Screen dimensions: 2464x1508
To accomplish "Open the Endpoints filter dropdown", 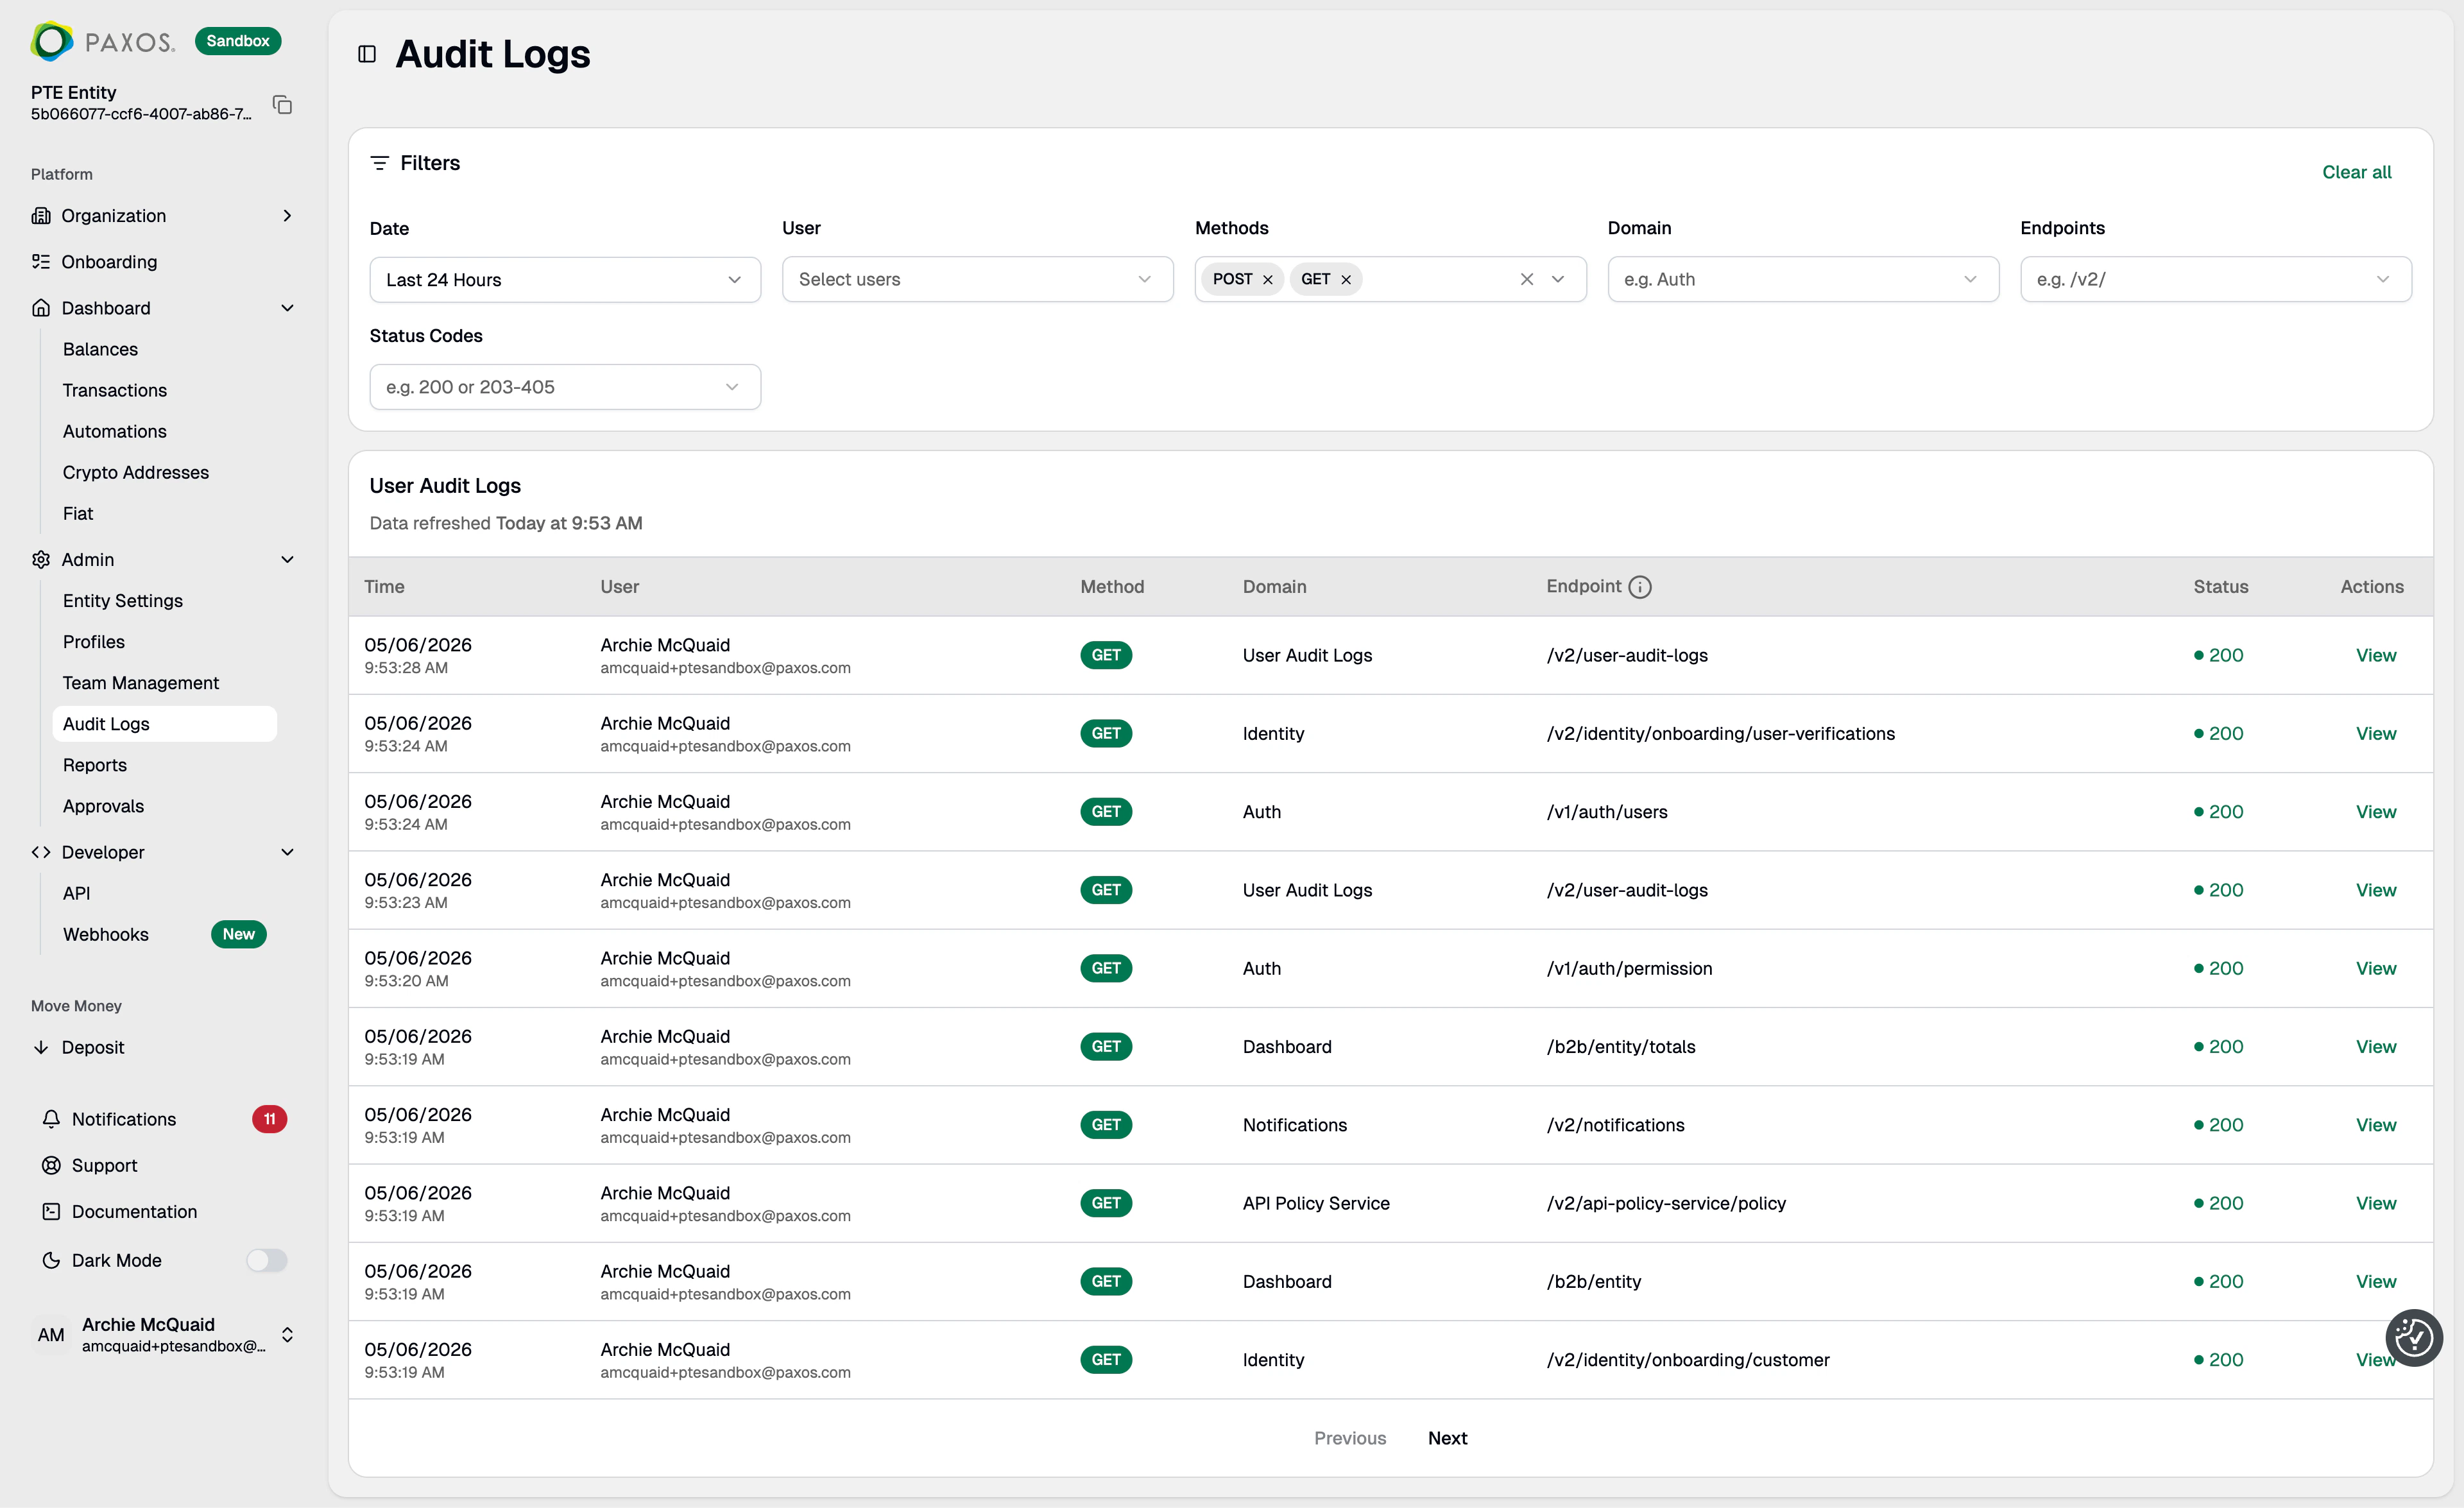I will pyautogui.click(x=2216, y=280).
